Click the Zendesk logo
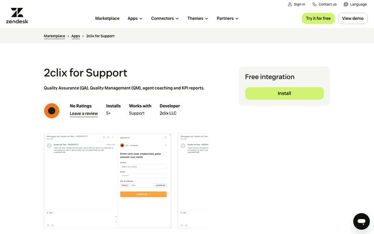 pyautogui.click(x=17, y=15)
